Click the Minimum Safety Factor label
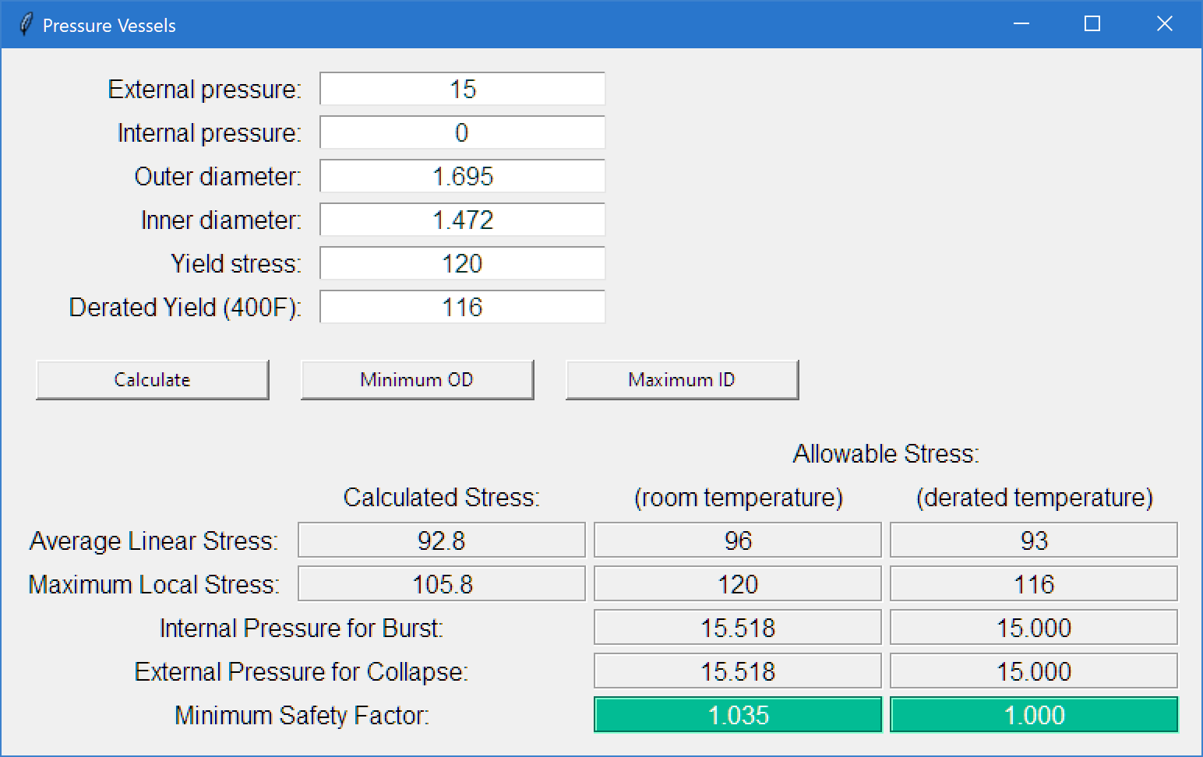The width and height of the screenshot is (1203, 757). coord(302,716)
